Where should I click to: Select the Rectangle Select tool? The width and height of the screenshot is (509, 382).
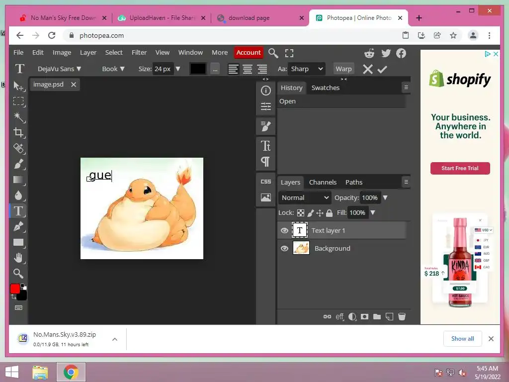(18, 101)
